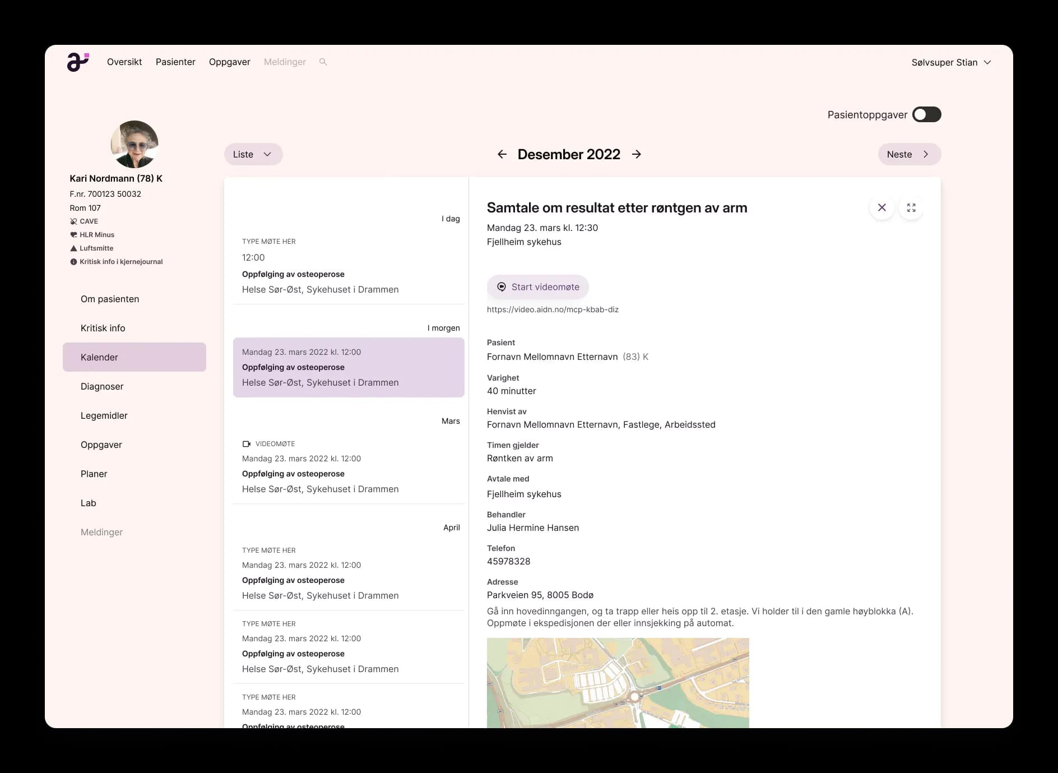Click the address Parkveien 95, 8005 Bodø
Viewport: 1058px width, 773px height.
pyautogui.click(x=540, y=595)
